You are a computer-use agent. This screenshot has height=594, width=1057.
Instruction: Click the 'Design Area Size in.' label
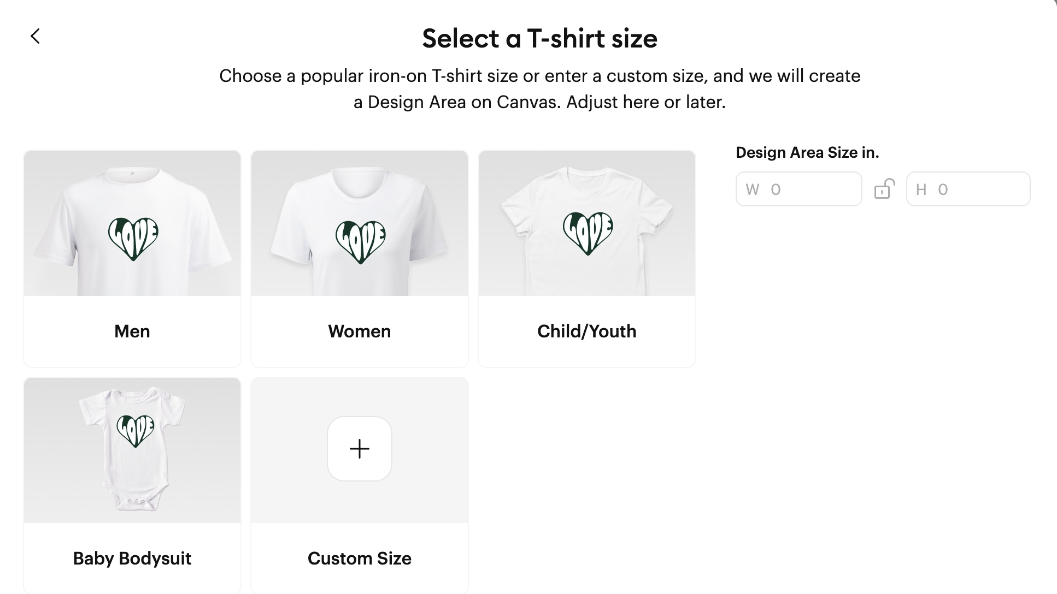pyautogui.click(x=807, y=153)
